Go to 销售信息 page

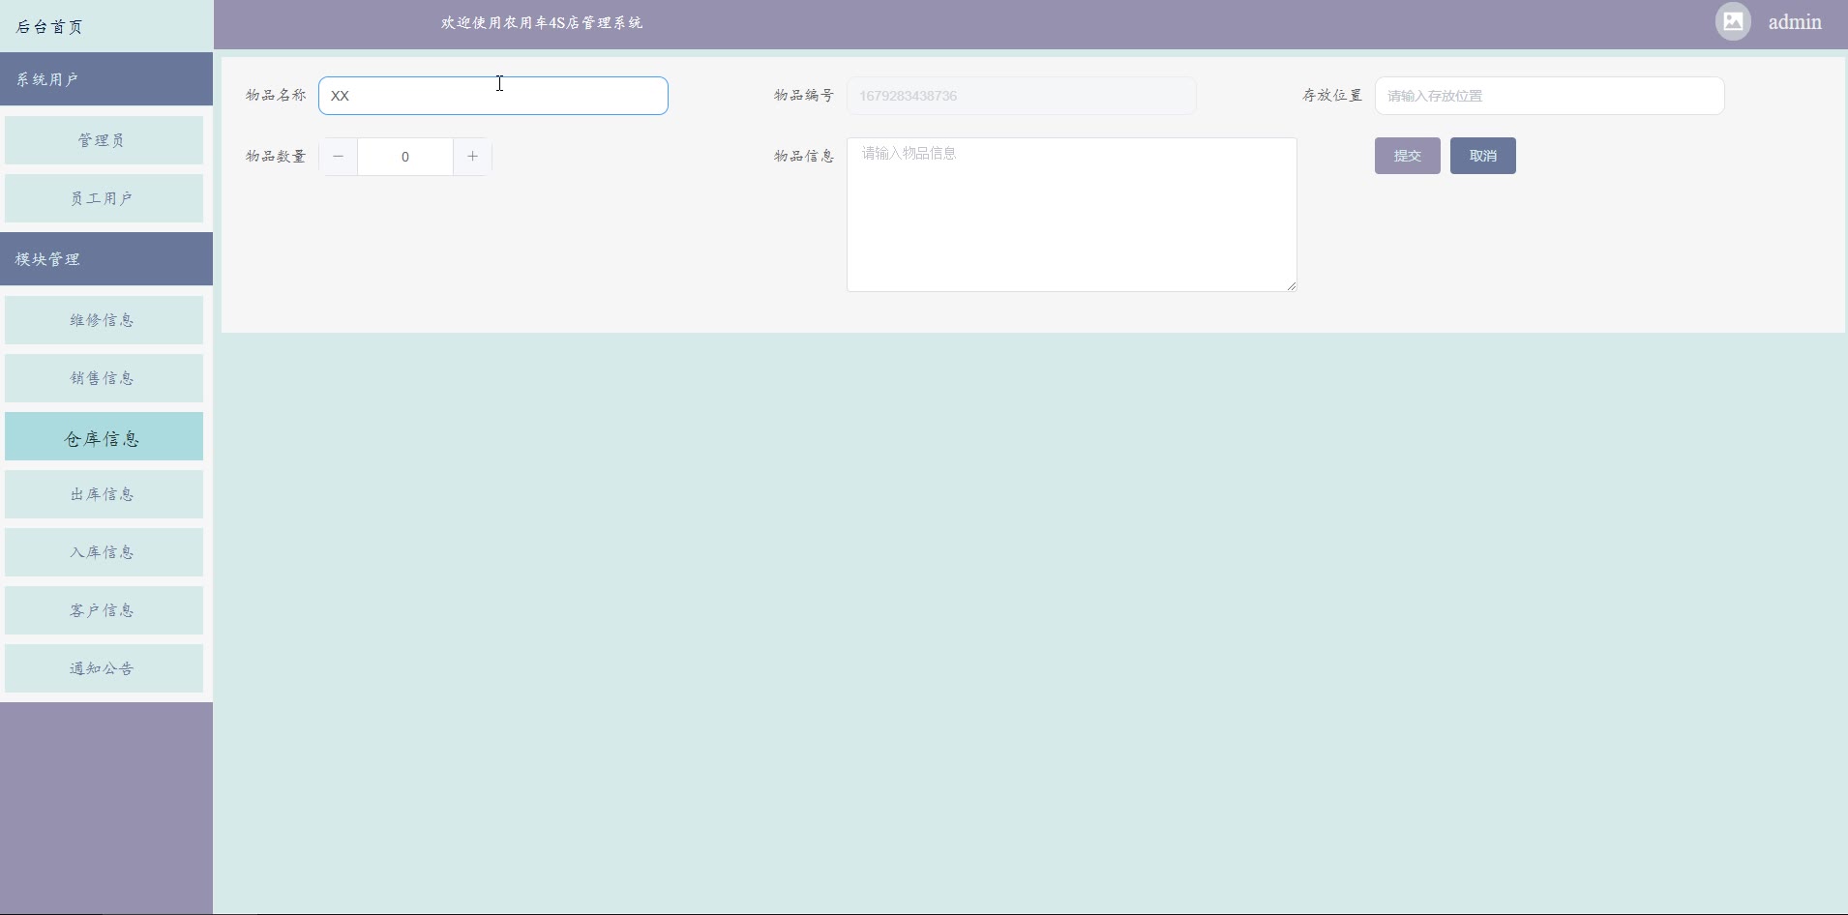(x=104, y=378)
